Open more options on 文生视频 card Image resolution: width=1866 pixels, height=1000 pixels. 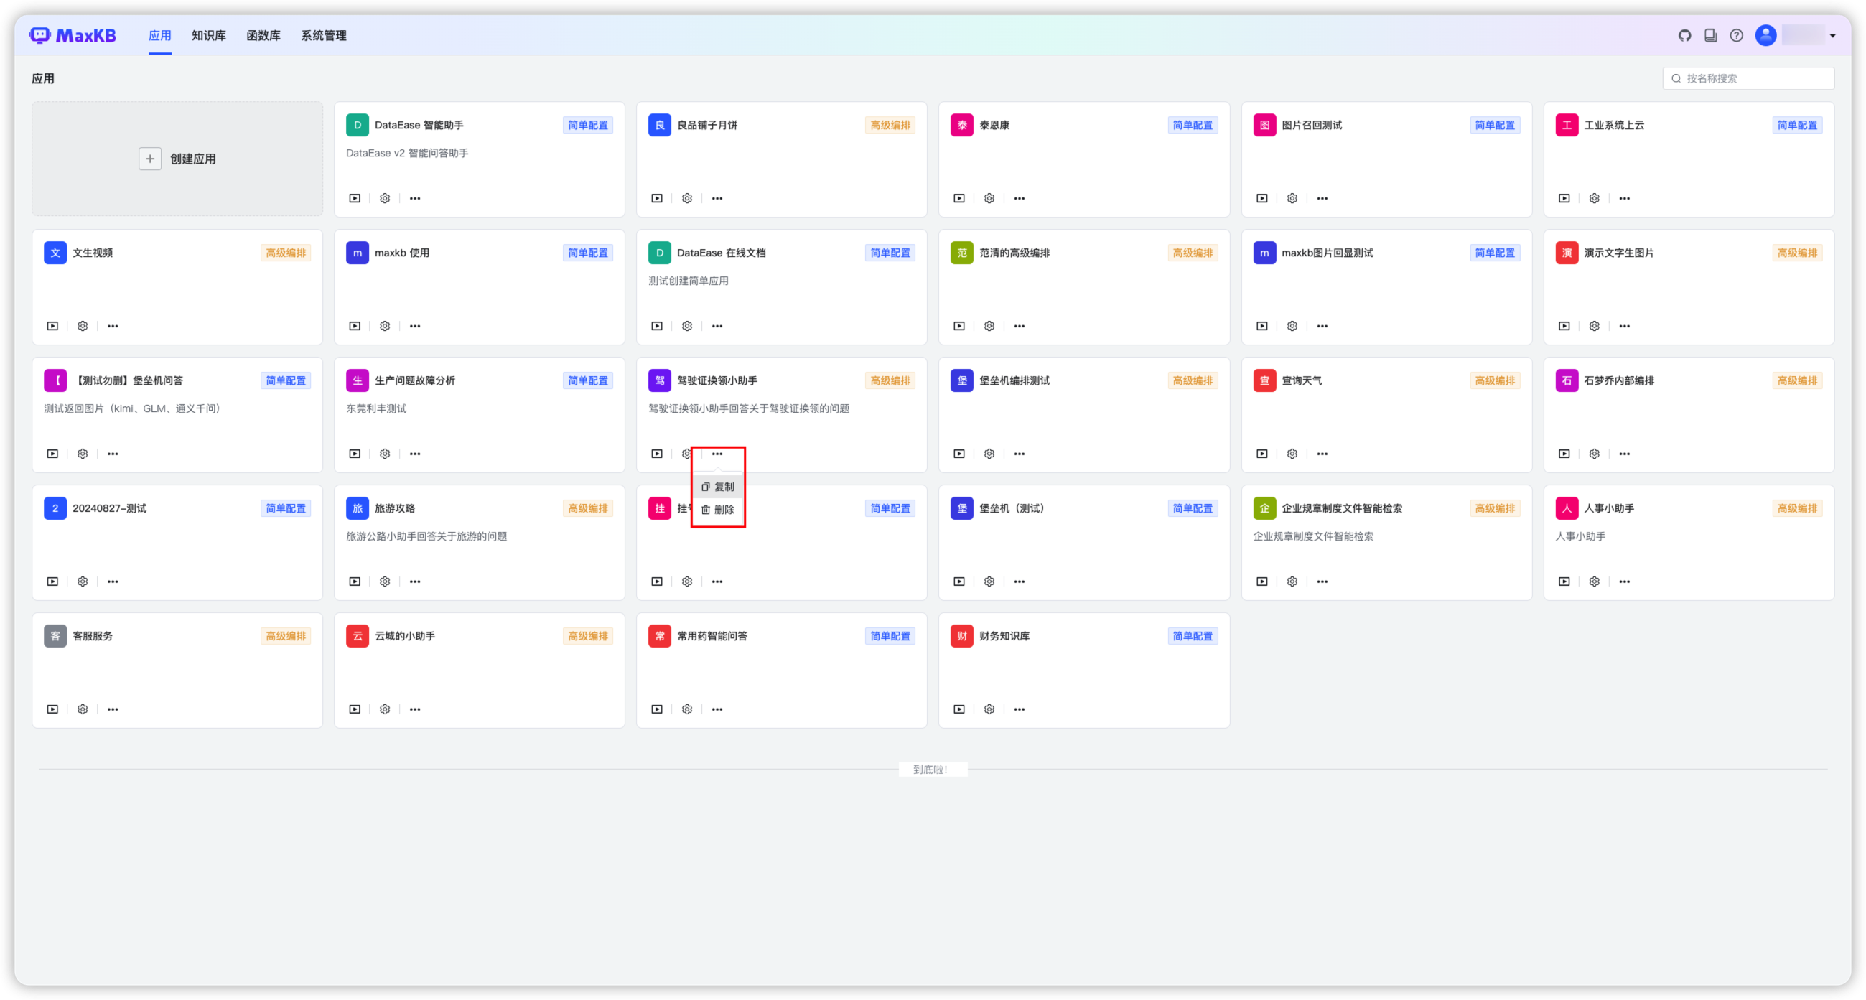[x=113, y=327]
